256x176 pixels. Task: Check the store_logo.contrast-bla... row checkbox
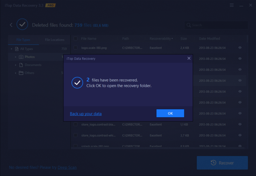pos(75,124)
